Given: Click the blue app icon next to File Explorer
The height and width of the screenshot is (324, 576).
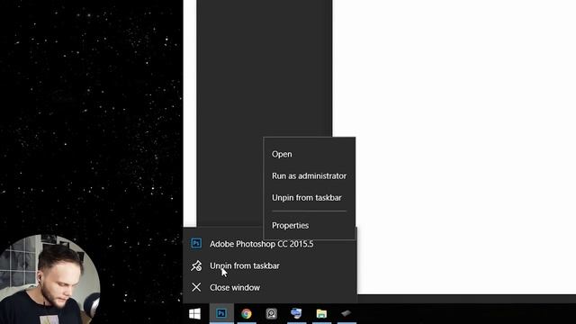Looking at the screenshot, I should pos(296,314).
